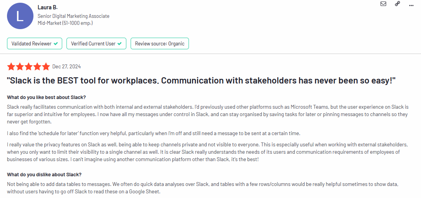The image size is (421, 198).
Task: Click 'Senior Digital Marketing Associate' job title text
Action: point(73,16)
